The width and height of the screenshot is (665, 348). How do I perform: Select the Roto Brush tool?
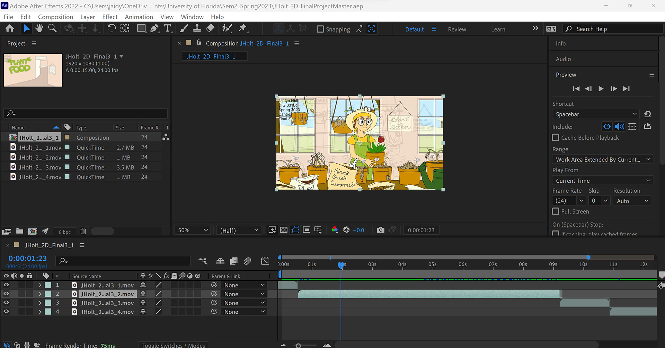[x=227, y=28]
